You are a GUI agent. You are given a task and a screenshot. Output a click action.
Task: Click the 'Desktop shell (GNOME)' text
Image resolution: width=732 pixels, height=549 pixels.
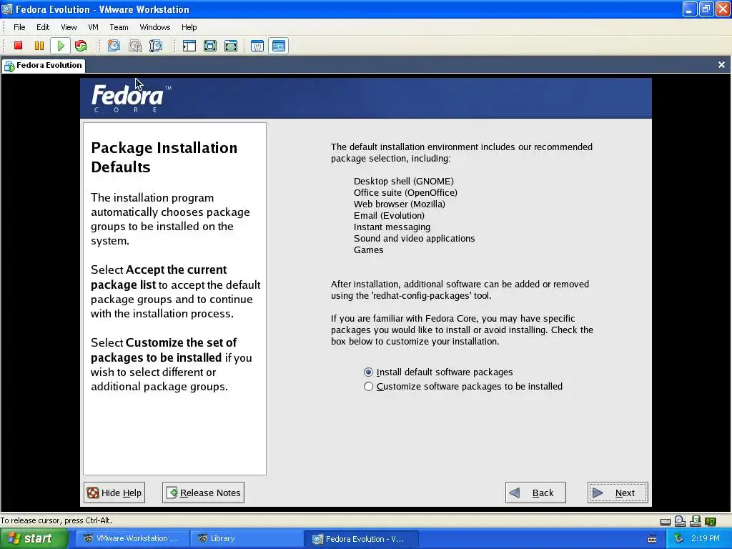[x=403, y=181]
